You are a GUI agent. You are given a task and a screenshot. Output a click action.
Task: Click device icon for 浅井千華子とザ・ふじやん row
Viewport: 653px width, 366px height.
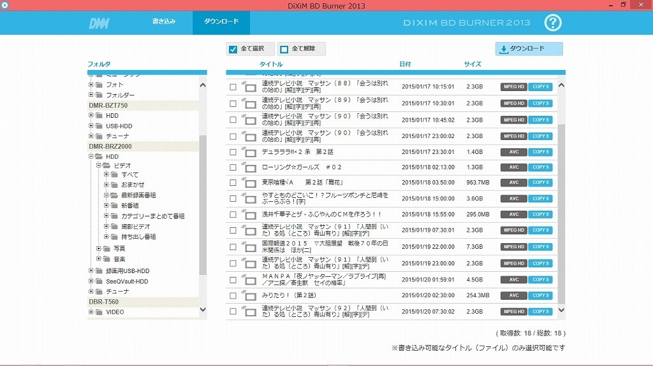(x=249, y=215)
